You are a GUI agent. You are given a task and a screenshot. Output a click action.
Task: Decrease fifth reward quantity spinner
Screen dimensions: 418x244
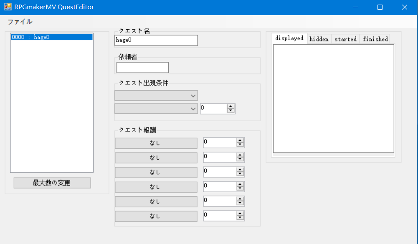240,203
